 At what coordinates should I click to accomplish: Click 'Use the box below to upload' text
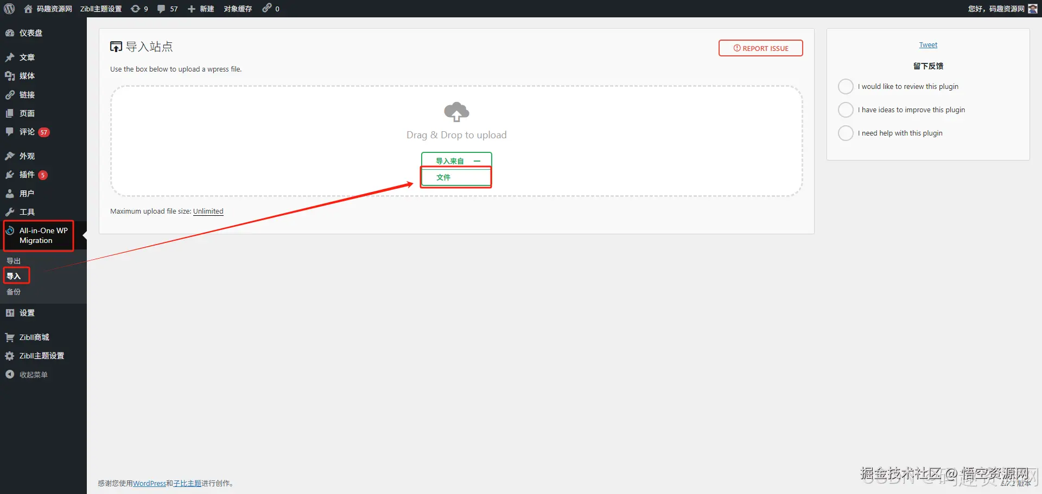pyautogui.click(x=176, y=69)
